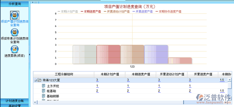Viewport: 234px width, 107px height.
Task: Open 本期计划产值 value 3 link
Action: tap(97, 80)
